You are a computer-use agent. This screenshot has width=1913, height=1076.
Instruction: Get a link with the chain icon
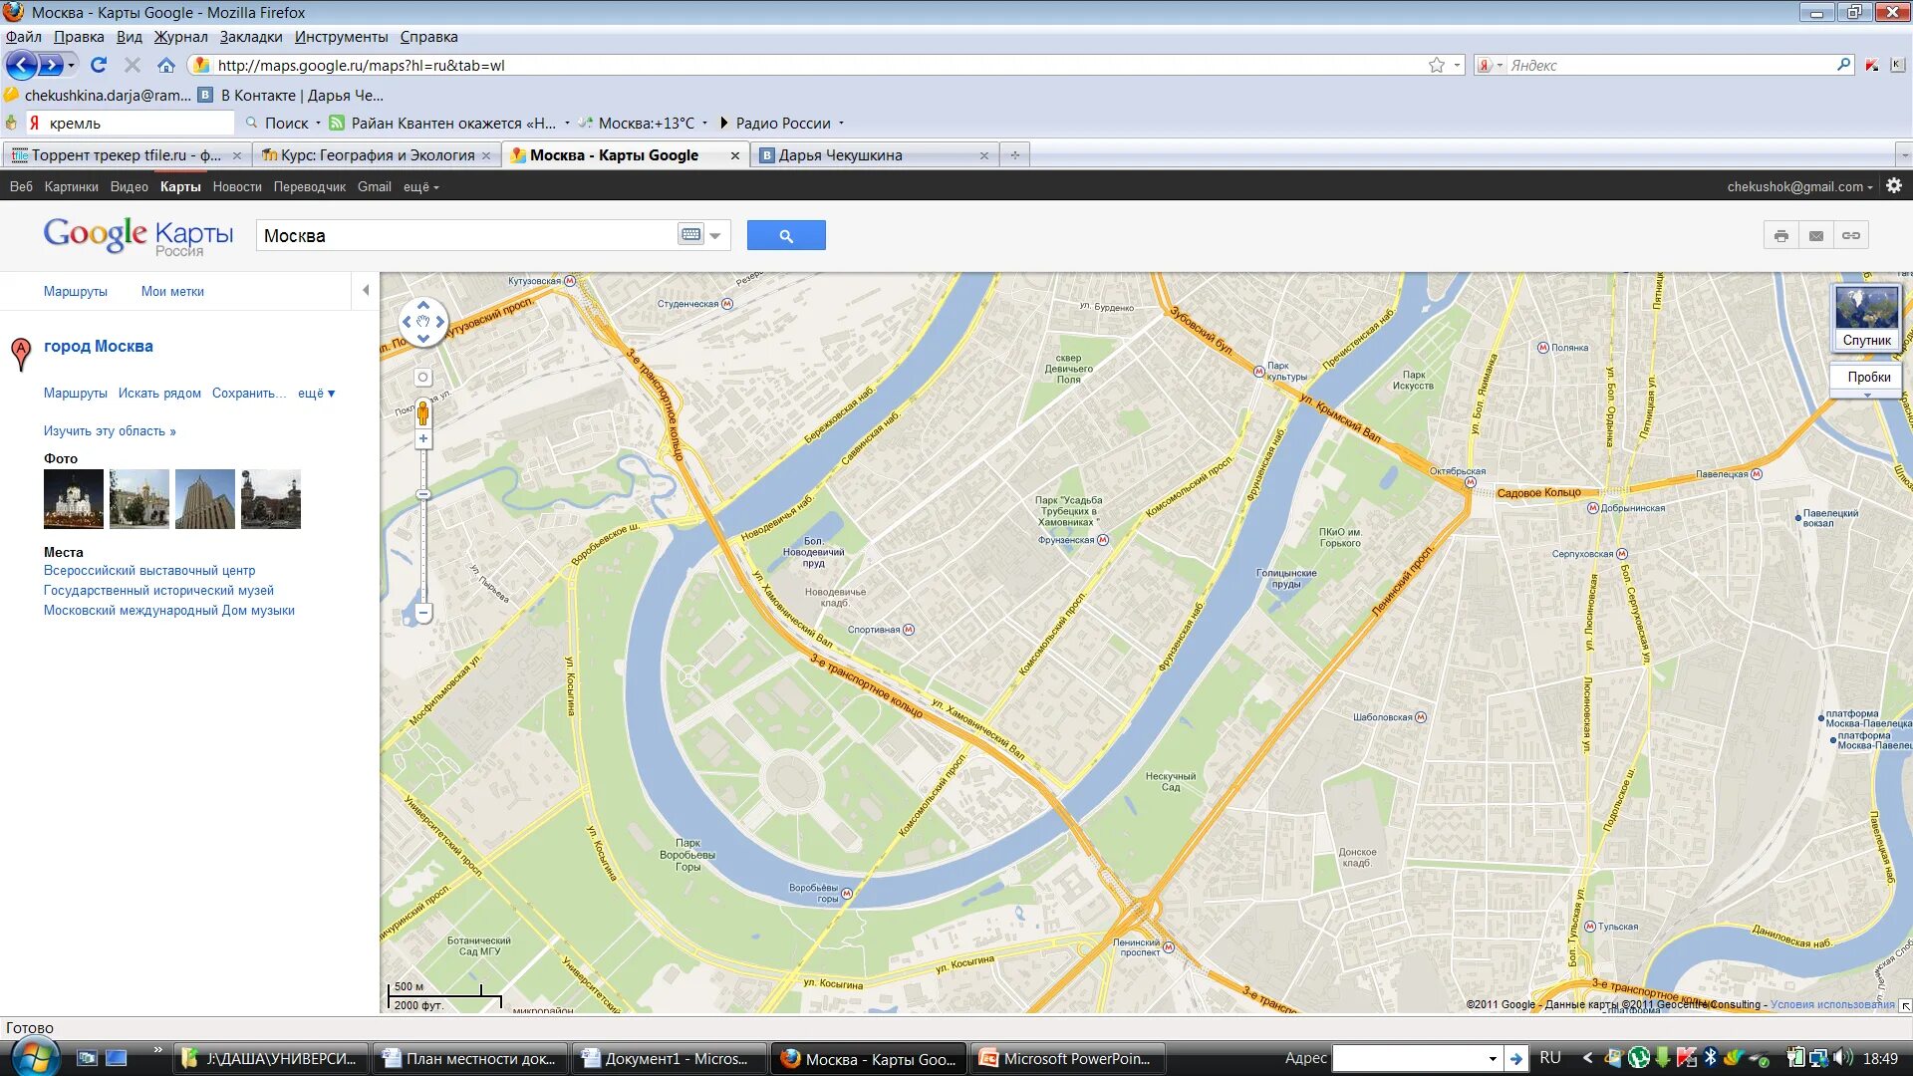pos(1851,236)
